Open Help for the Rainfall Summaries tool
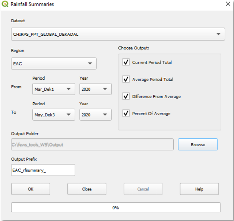 click(199, 189)
